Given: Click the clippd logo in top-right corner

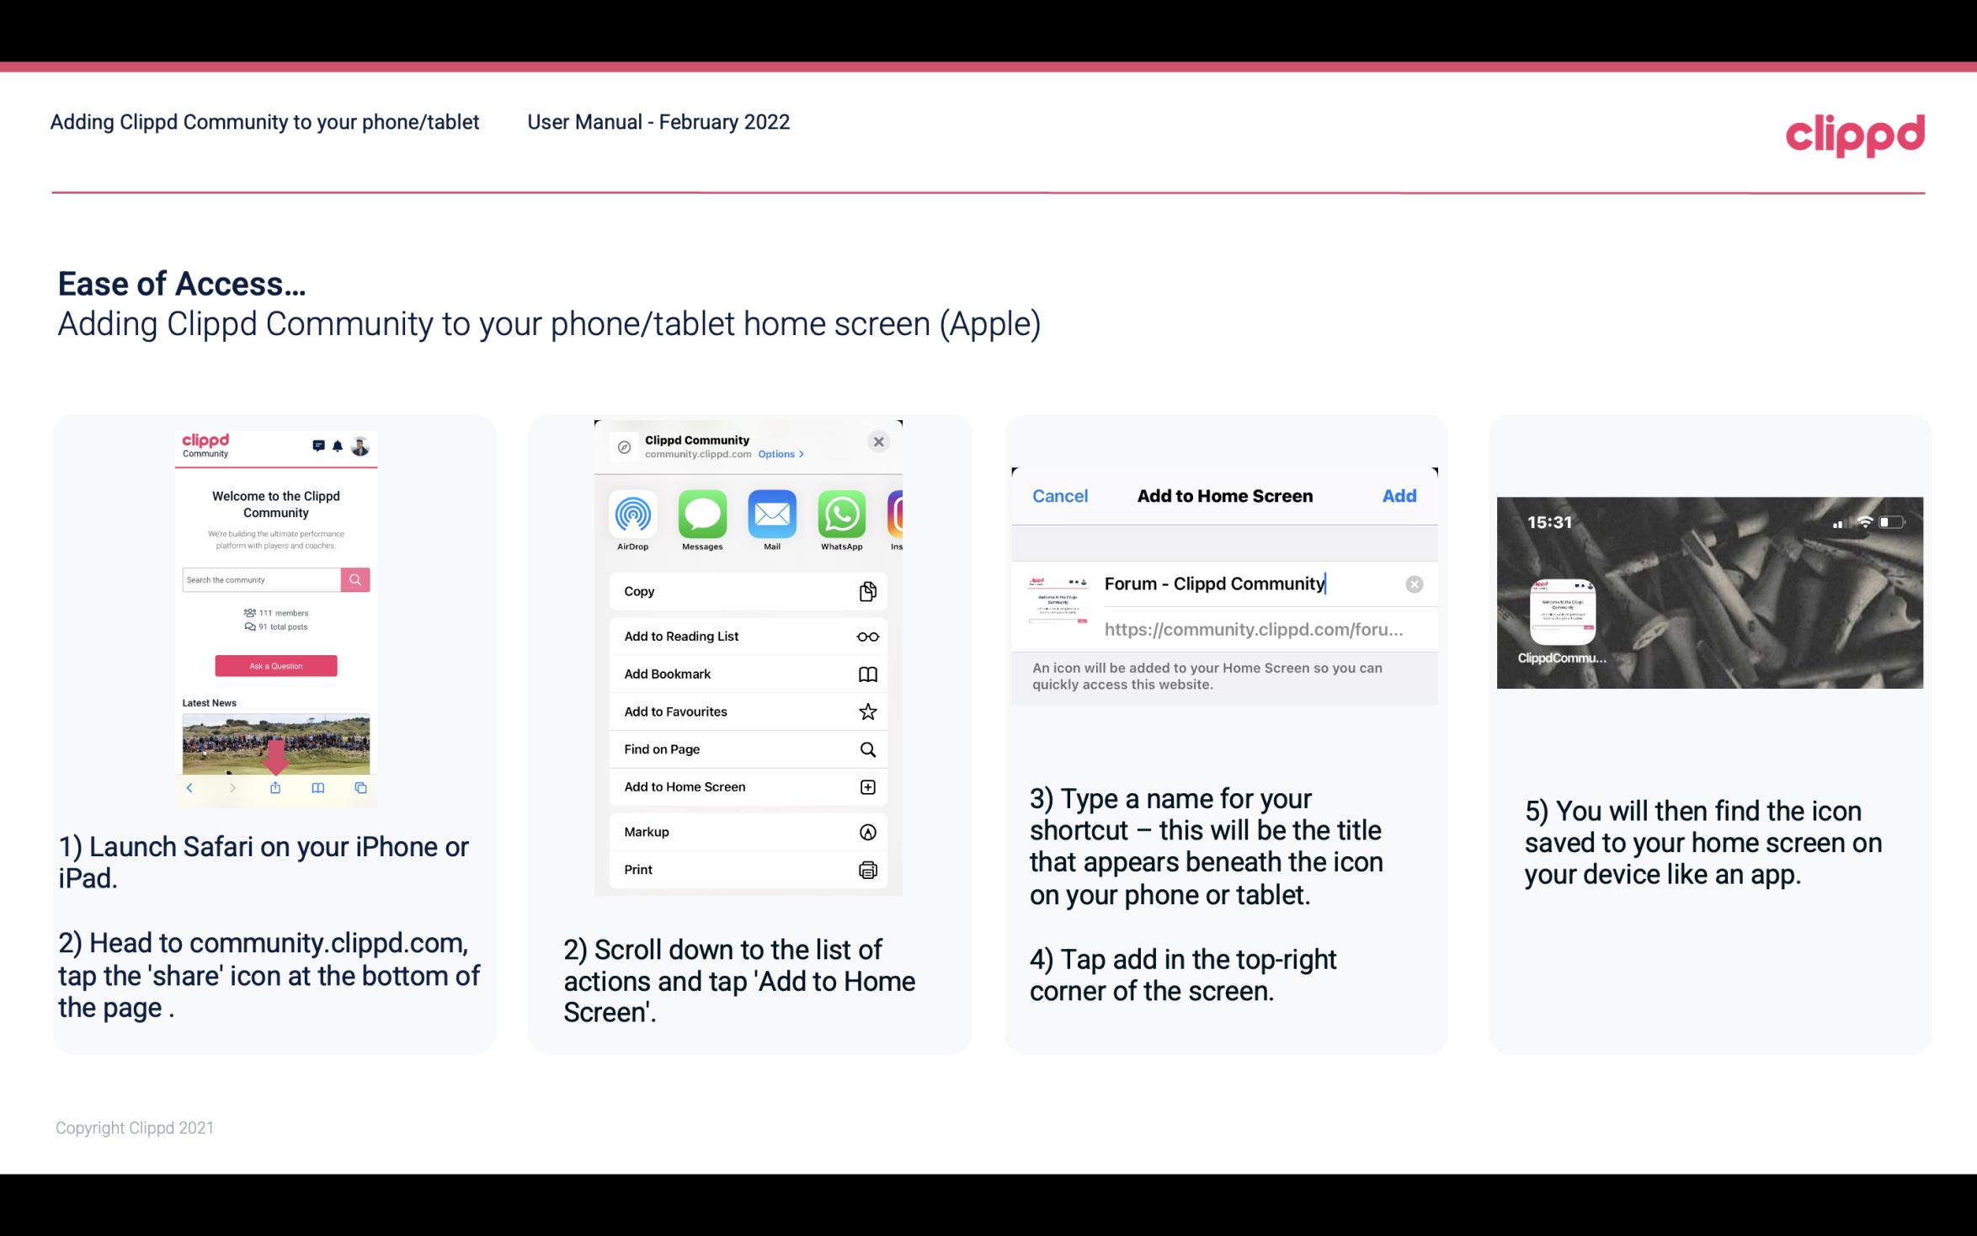Looking at the screenshot, I should point(1855,134).
